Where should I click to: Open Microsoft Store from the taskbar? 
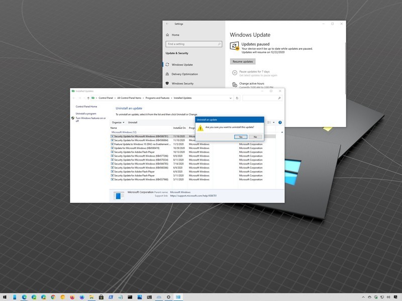pos(102,297)
